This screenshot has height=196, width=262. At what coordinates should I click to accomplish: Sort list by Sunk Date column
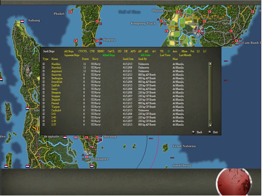[128, 59]
